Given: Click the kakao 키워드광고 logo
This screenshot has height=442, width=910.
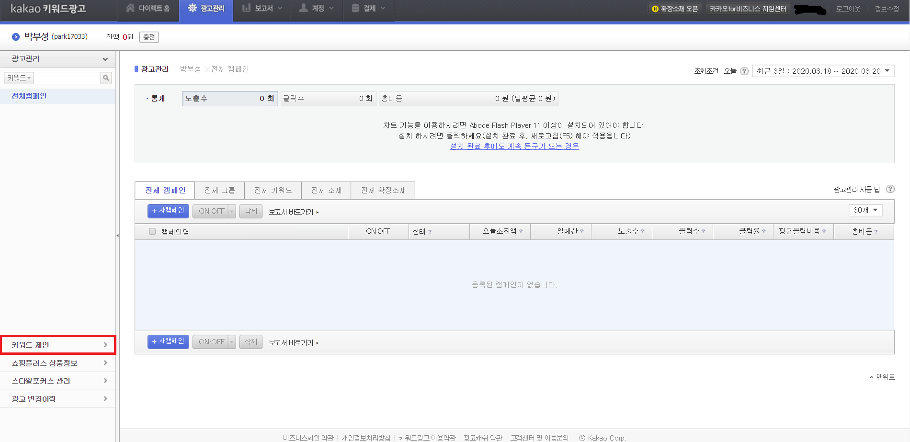Looking at the screenshot, I should click(48, 9).
